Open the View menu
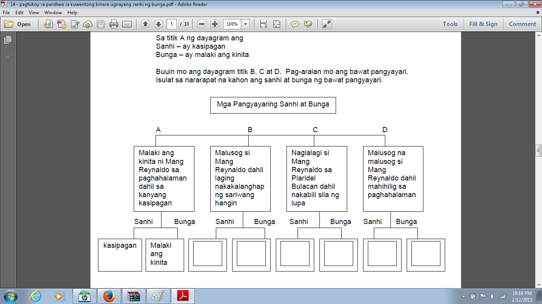 (34, 13)
